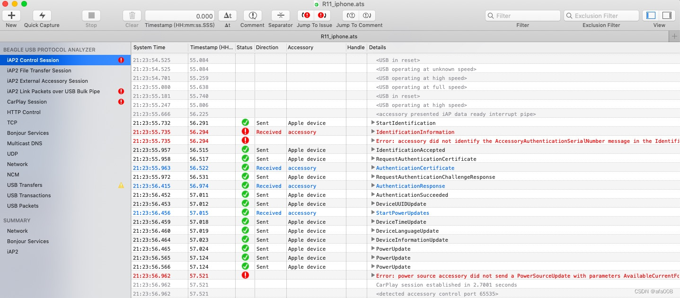The width and height of the screenshot is (680, 298).
Task: Expand the RequestAuthenticationCertificate message row
Action: click(x=373, y=159)
